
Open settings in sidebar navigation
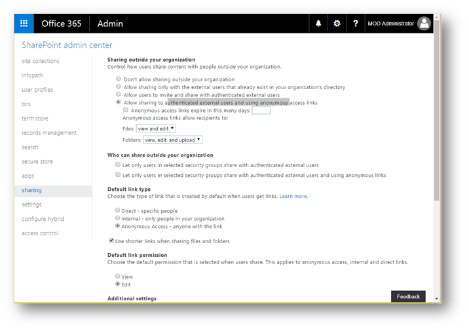[31, 204]
